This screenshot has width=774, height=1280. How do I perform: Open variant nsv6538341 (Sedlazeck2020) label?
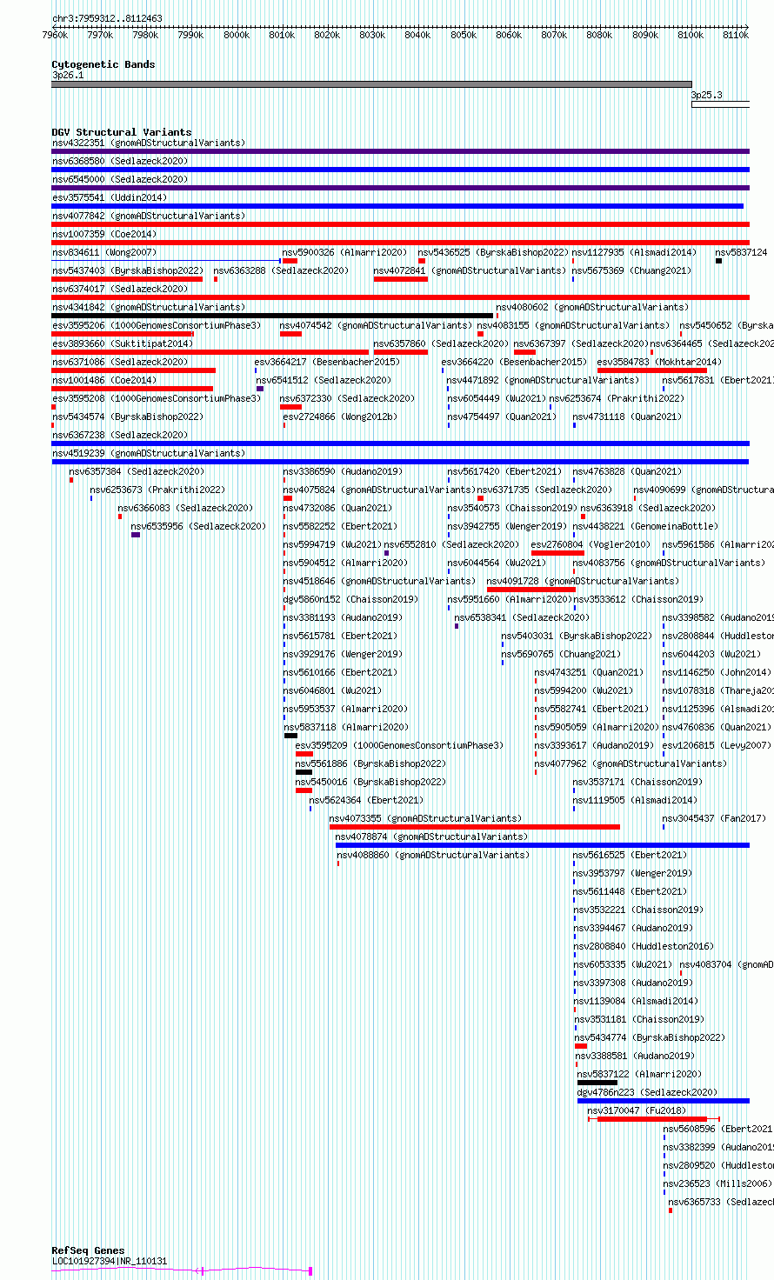(x=522, y=617)
